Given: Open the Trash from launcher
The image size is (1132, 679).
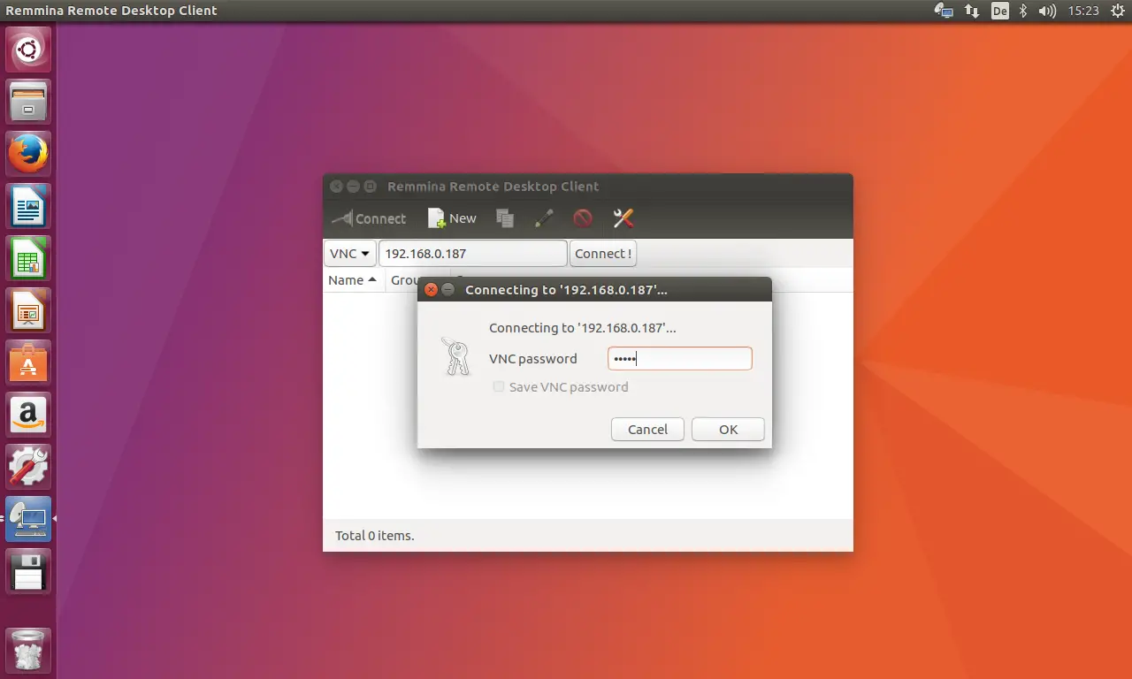Looking at the screenshot, I should [x=28, y=651].
